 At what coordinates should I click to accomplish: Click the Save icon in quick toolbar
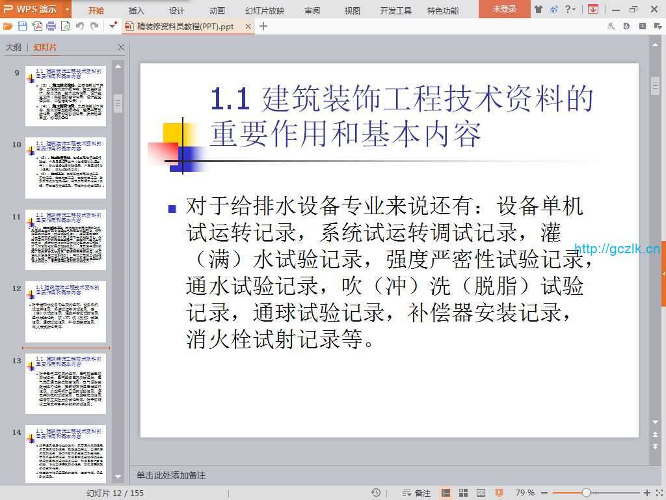pyautogui.click(x=22, y=26)
